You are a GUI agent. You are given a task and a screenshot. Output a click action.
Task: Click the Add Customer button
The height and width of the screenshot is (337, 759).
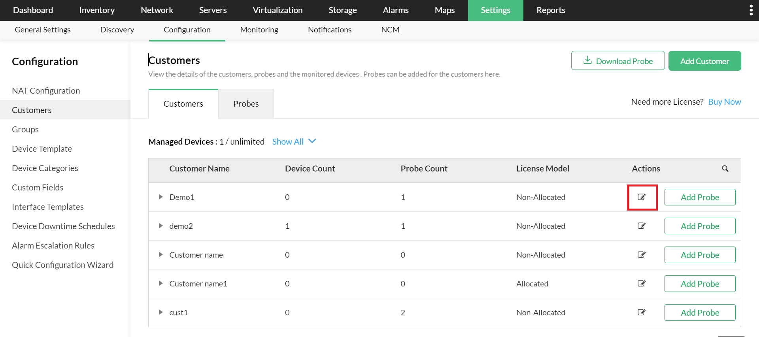704,61
